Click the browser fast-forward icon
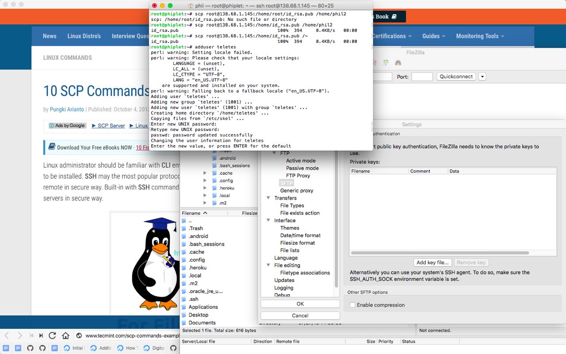The width and height of the screenshot is (566, 354). [41, 335]
